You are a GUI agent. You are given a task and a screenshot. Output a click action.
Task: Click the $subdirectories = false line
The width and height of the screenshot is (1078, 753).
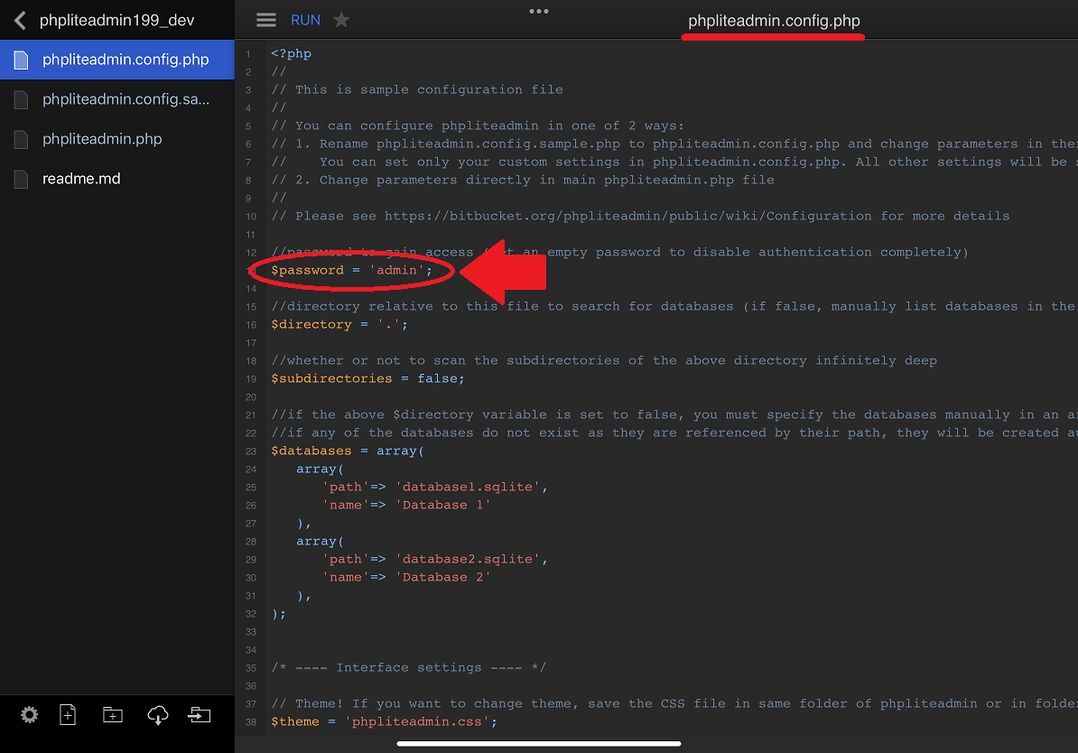367,379
